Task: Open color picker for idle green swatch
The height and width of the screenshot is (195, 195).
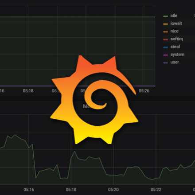Action: tap(165, 16)
